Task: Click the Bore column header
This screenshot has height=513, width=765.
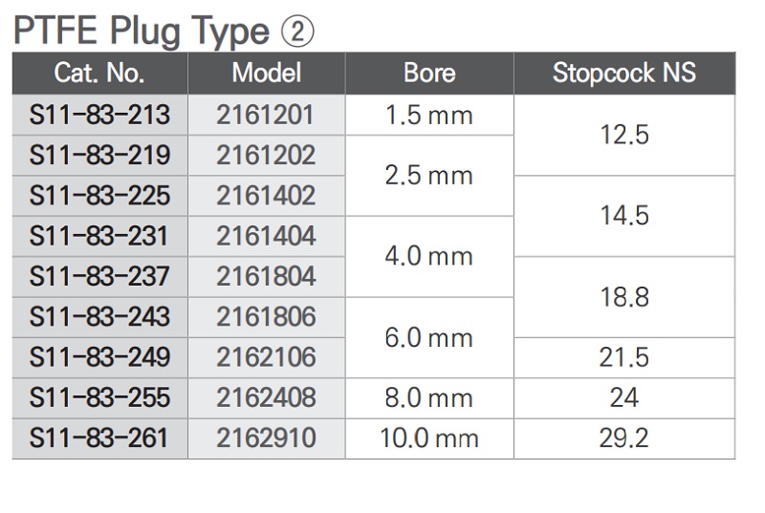Action: pos(429,73)
